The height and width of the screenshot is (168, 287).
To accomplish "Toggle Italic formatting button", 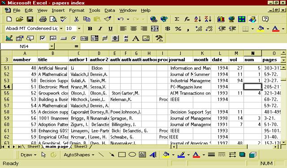I will click(x=100, y=29).
